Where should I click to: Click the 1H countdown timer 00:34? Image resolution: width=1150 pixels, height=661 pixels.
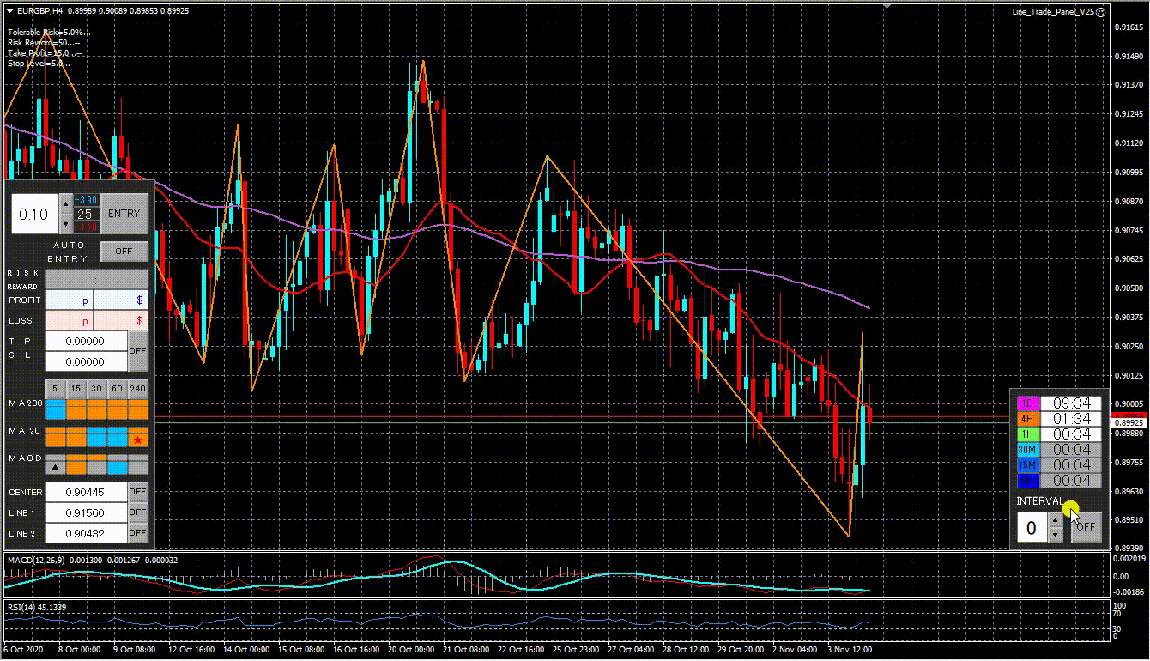1071,434
